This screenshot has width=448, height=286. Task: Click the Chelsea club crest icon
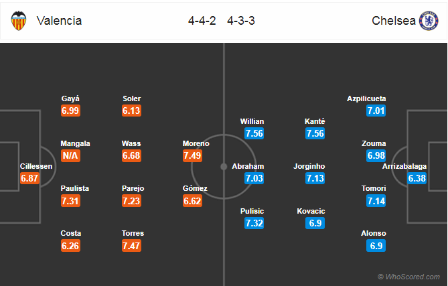point(429,21)
